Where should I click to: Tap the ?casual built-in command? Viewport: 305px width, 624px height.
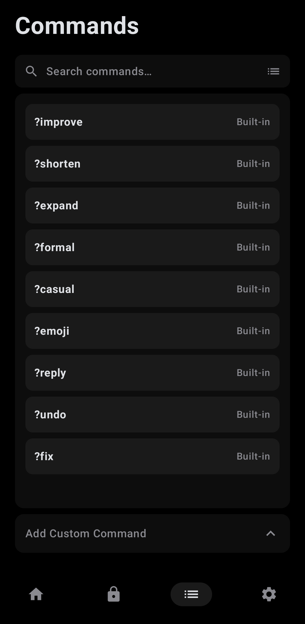coord(152,289)
